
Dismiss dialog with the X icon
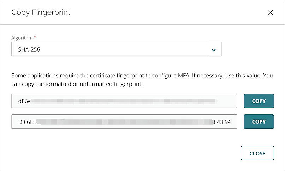tap(270, 13)
